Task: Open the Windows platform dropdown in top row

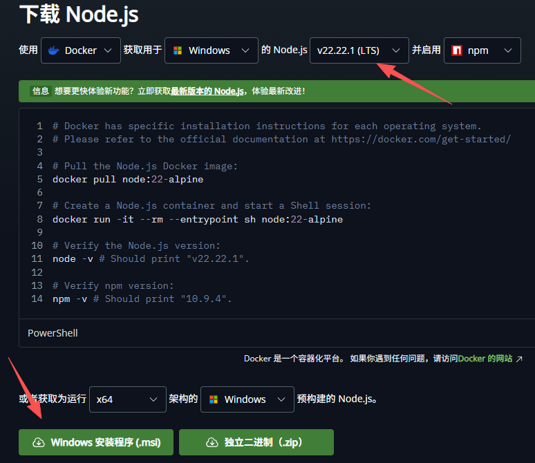Action: (x=212, y=50)
